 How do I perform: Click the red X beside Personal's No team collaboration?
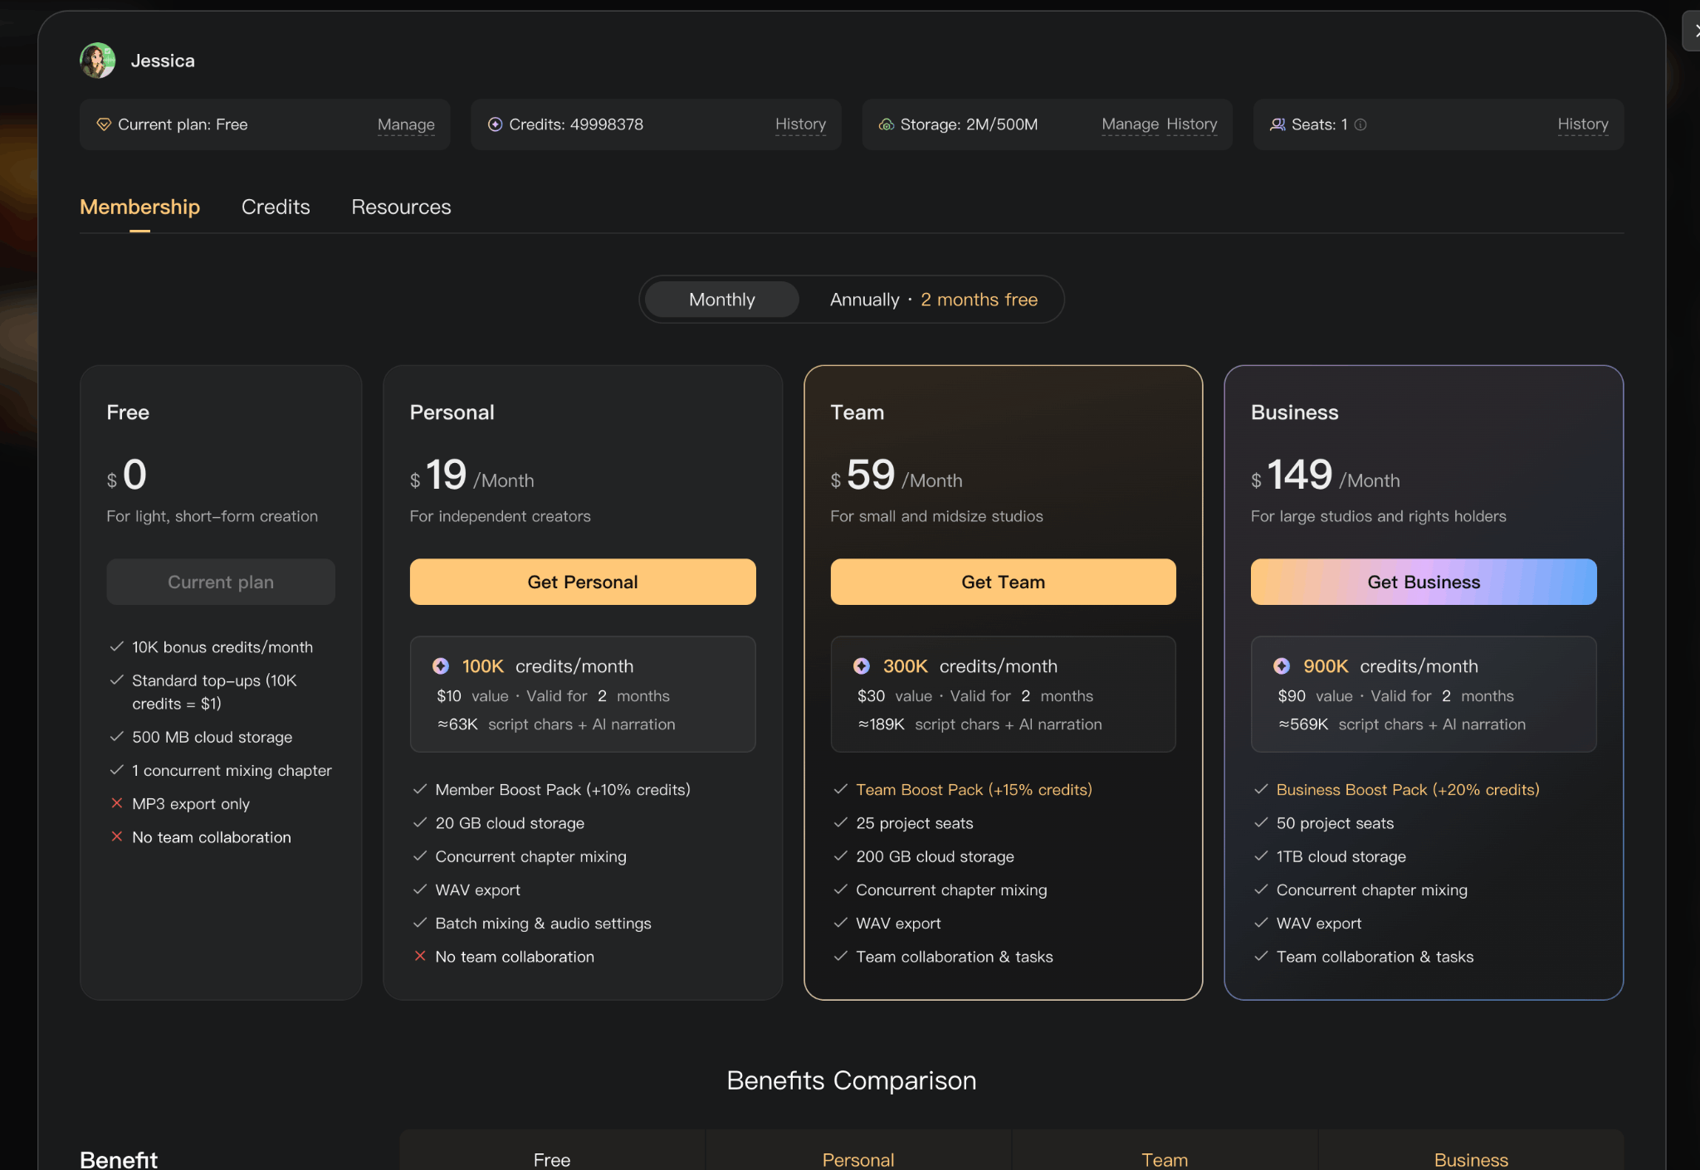pyautogui.click(x=420, y=956)
